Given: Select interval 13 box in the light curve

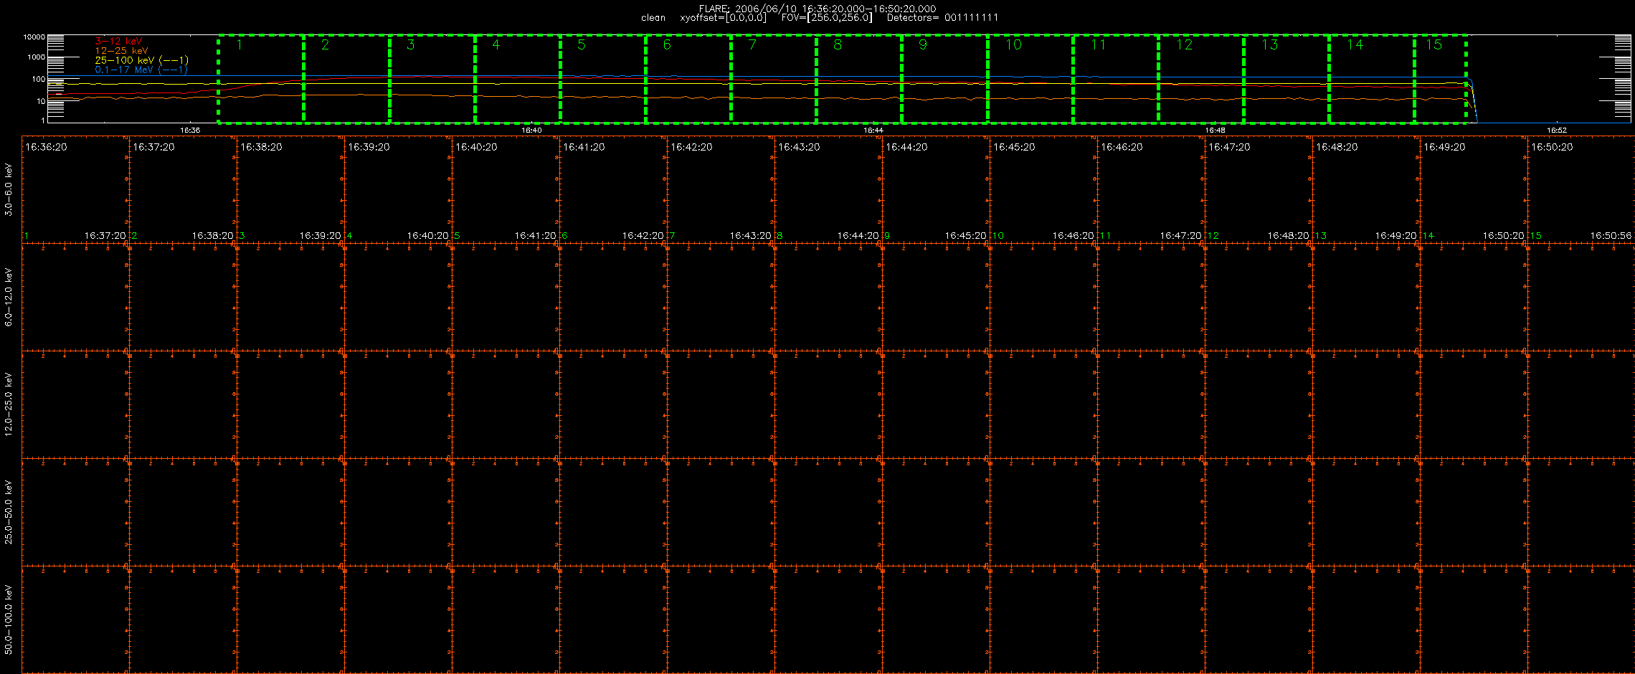Looking at the screenshot, I should [x=1286, y=79].
